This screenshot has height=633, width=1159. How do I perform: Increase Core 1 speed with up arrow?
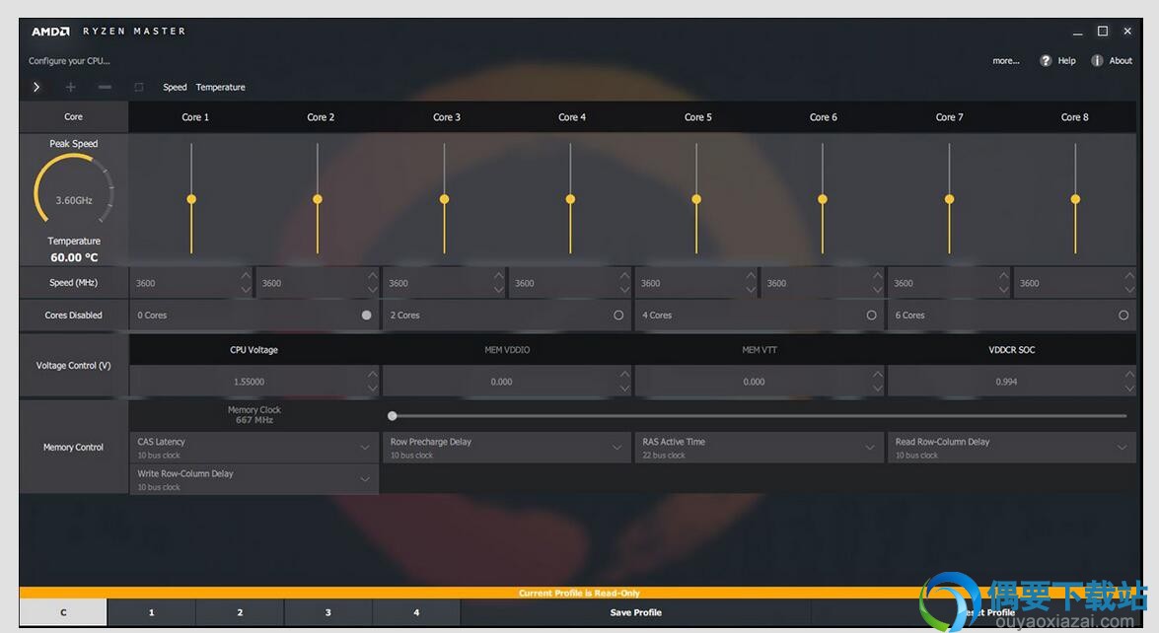pyautogui.click(x=246, y=275)
